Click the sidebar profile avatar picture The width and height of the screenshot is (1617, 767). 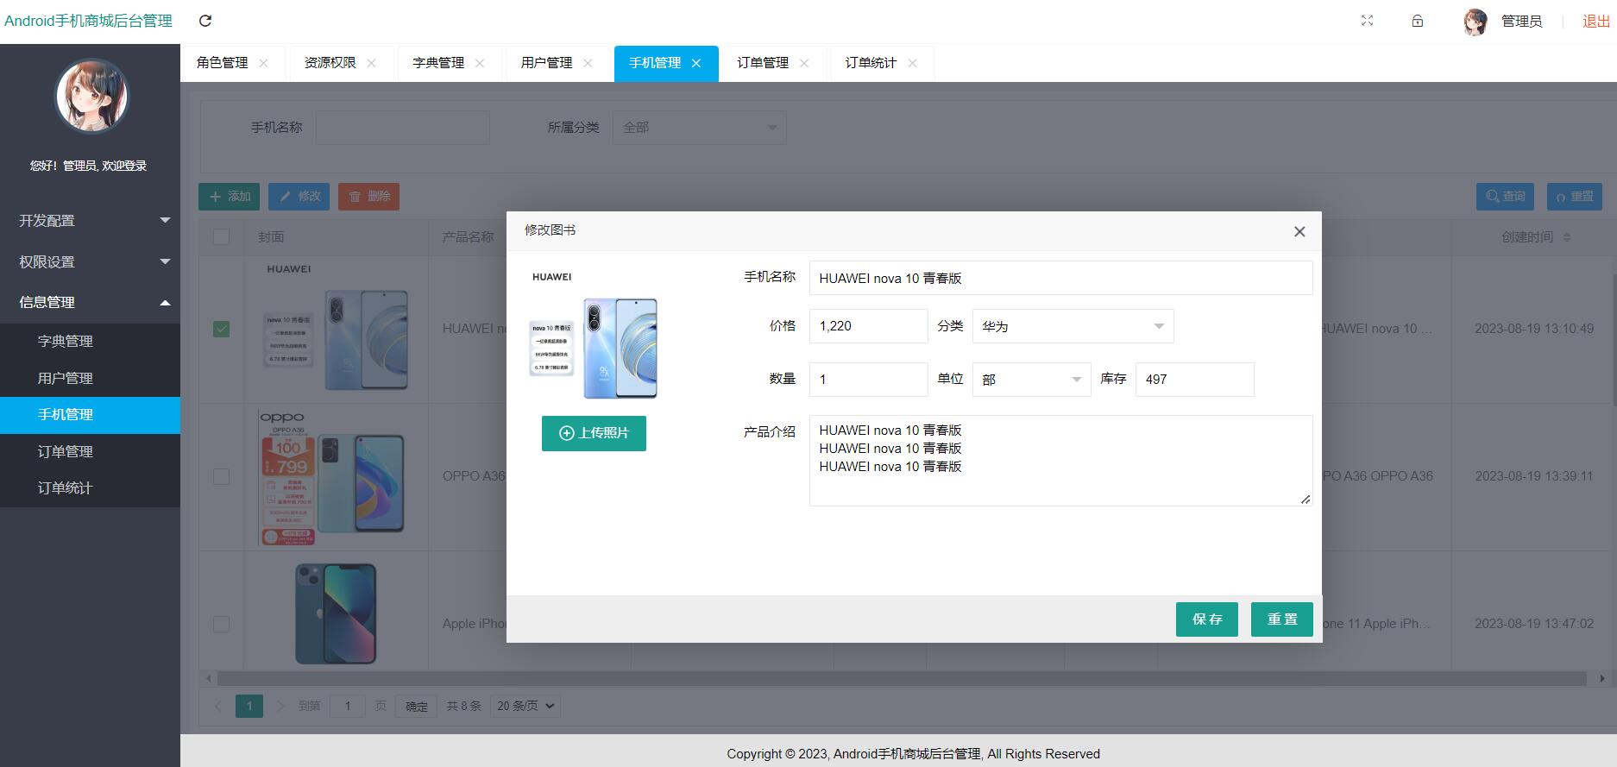(91, 96)
